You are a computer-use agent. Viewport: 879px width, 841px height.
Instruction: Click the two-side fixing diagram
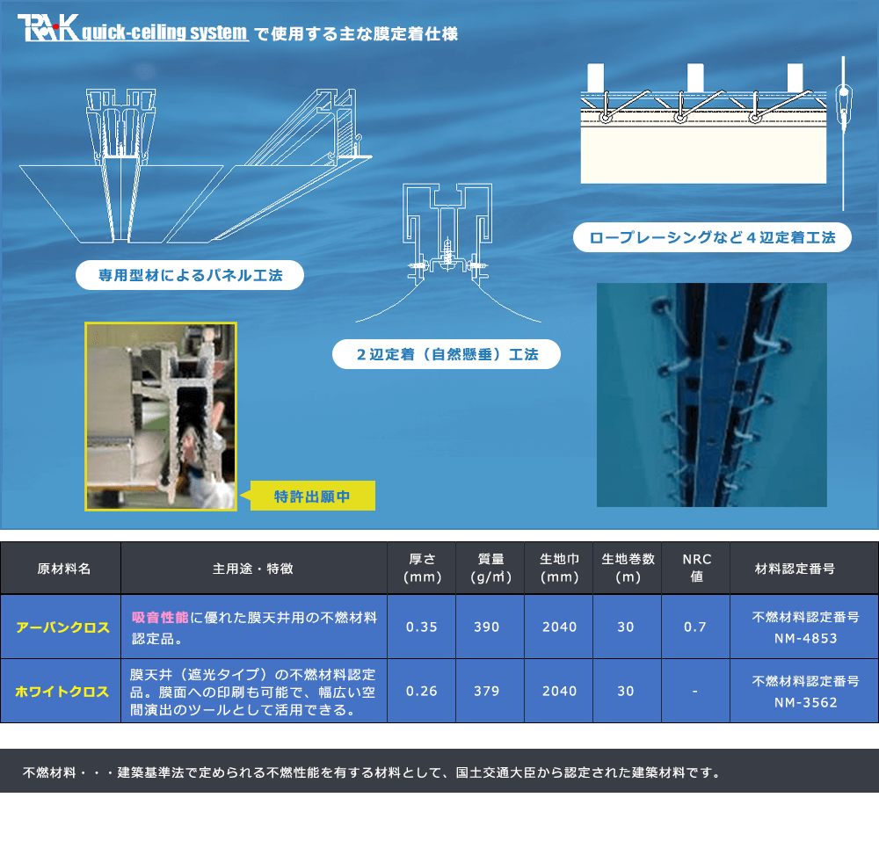click(x=448, y=253)
